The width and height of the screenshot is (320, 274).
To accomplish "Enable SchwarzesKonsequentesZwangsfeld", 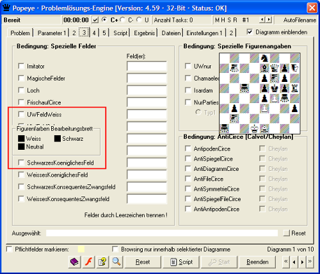I will [x=21, y=187].
